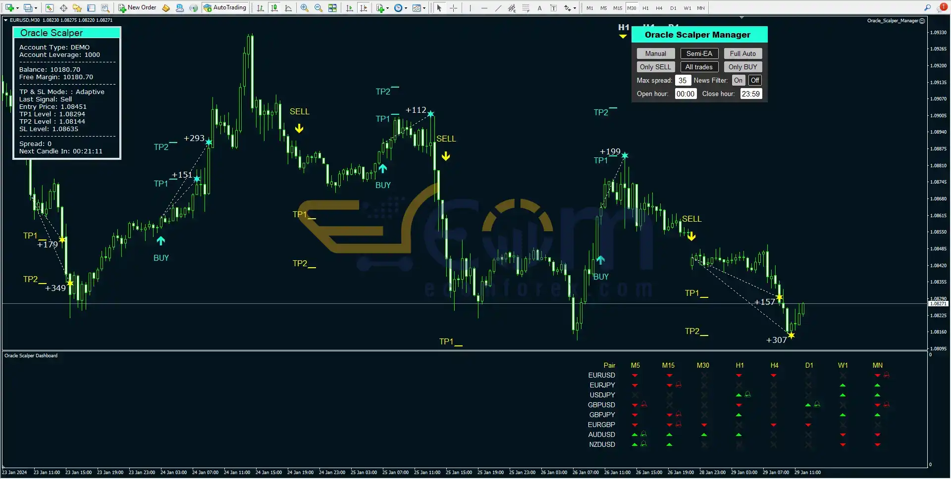The image size is (951, 479).
Task: Click the Close hour field 23:59
Action: pyautogui.click(x=751, y=94)
